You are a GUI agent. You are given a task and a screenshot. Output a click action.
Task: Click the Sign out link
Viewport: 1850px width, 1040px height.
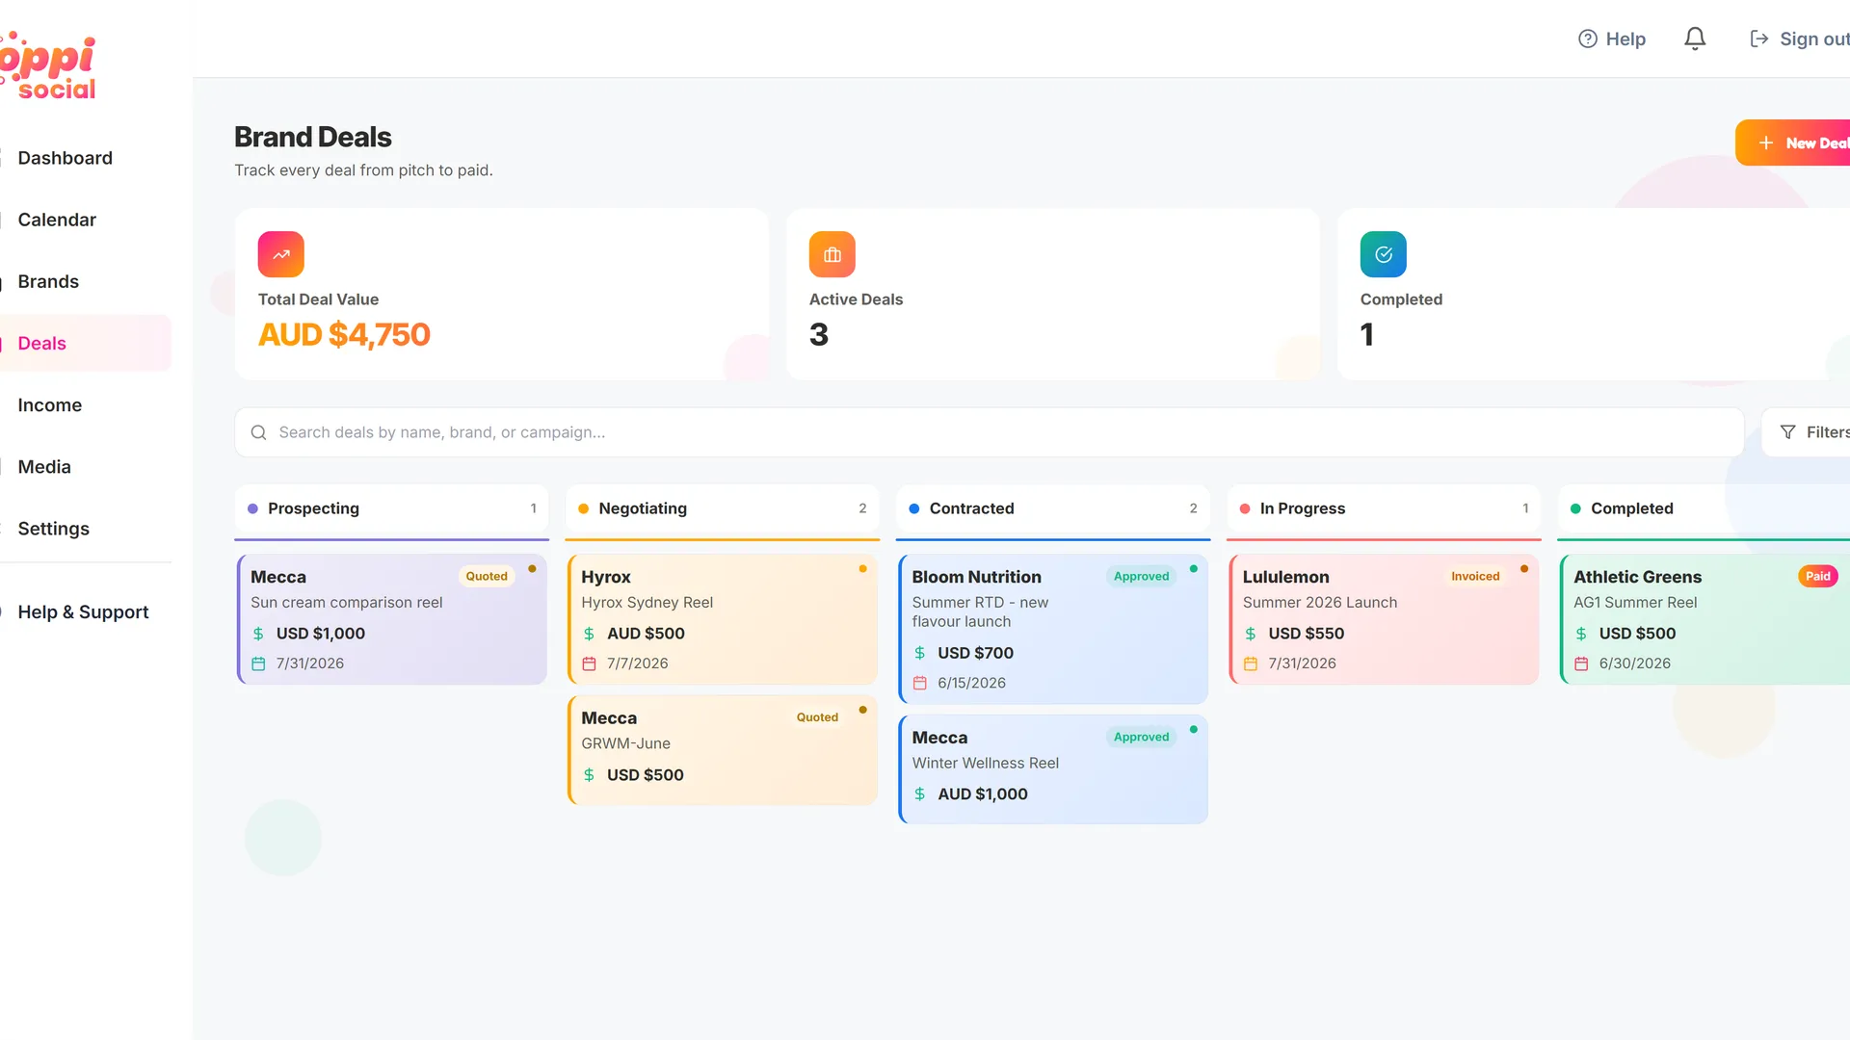[x=1800, y=39]
